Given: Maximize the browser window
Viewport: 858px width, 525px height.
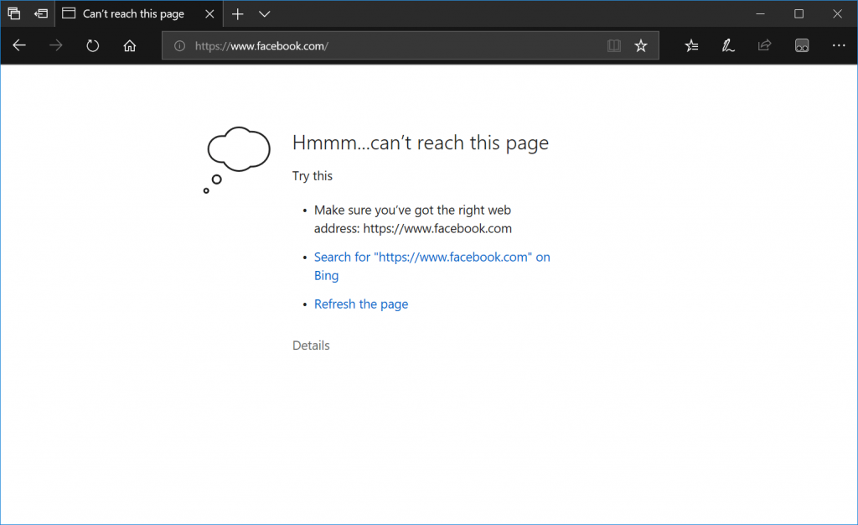Looking at the screenshot, I should click(799, 14).
